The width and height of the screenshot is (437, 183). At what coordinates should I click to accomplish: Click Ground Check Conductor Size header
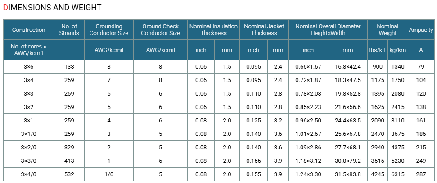(x=161, y=30)
